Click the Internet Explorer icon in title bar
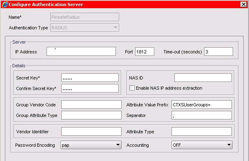 click(x=4, y=4)
